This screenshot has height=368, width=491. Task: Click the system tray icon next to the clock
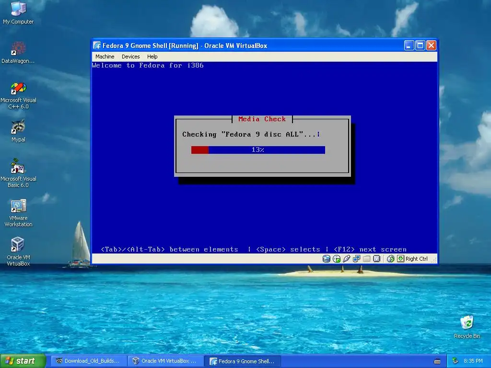[456, 361]
